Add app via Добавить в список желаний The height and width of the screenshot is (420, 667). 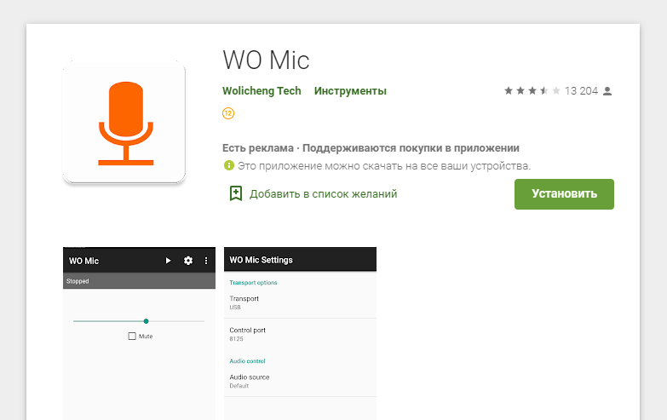tap(324, 194)
